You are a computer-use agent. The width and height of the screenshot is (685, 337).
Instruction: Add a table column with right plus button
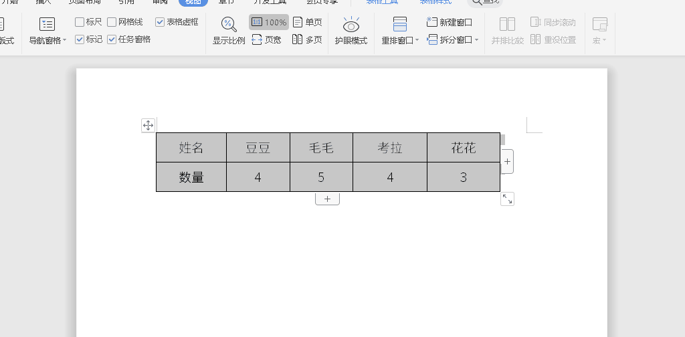pyautogui.click(x=507, y=162)
